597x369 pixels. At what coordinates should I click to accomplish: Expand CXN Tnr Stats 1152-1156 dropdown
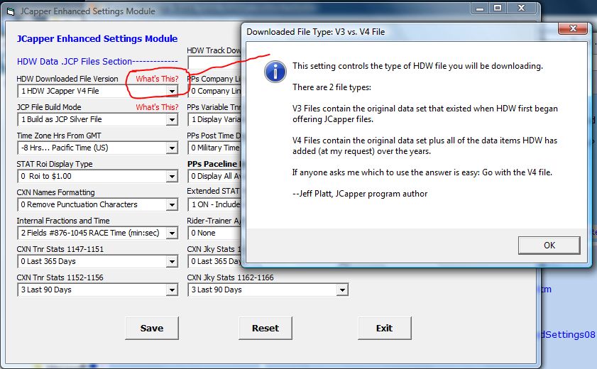pyautogui.click(x=172, y=290)
